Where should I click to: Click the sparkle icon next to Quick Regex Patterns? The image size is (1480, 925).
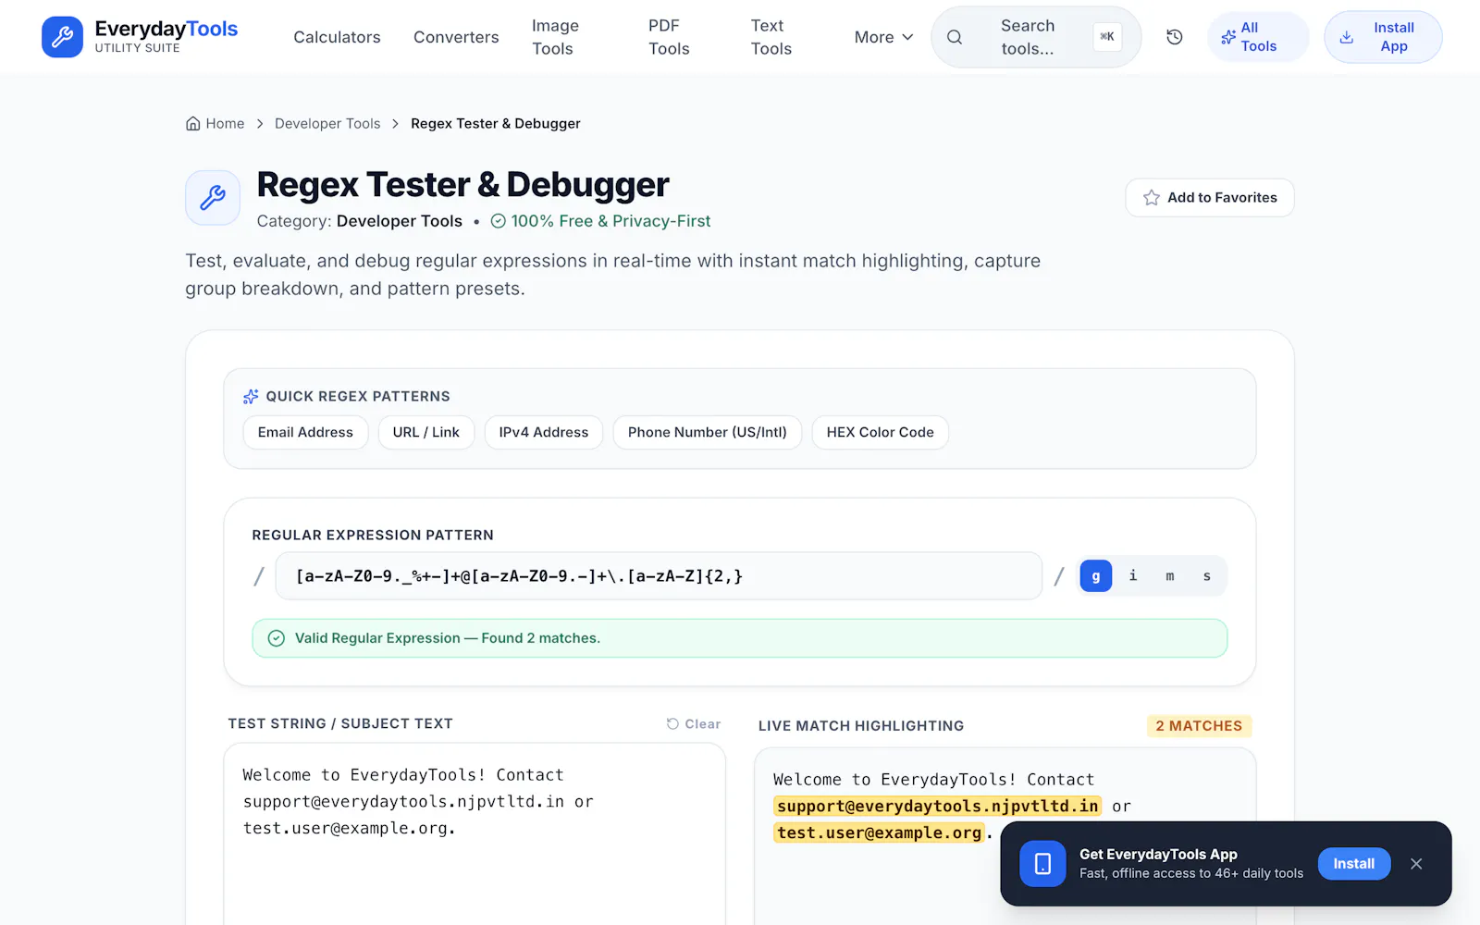[x=251, y=397]
